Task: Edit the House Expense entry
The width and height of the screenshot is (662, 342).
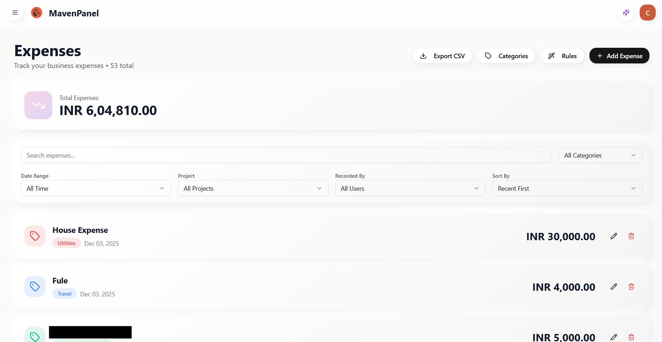Action: (x=614, y=236)
